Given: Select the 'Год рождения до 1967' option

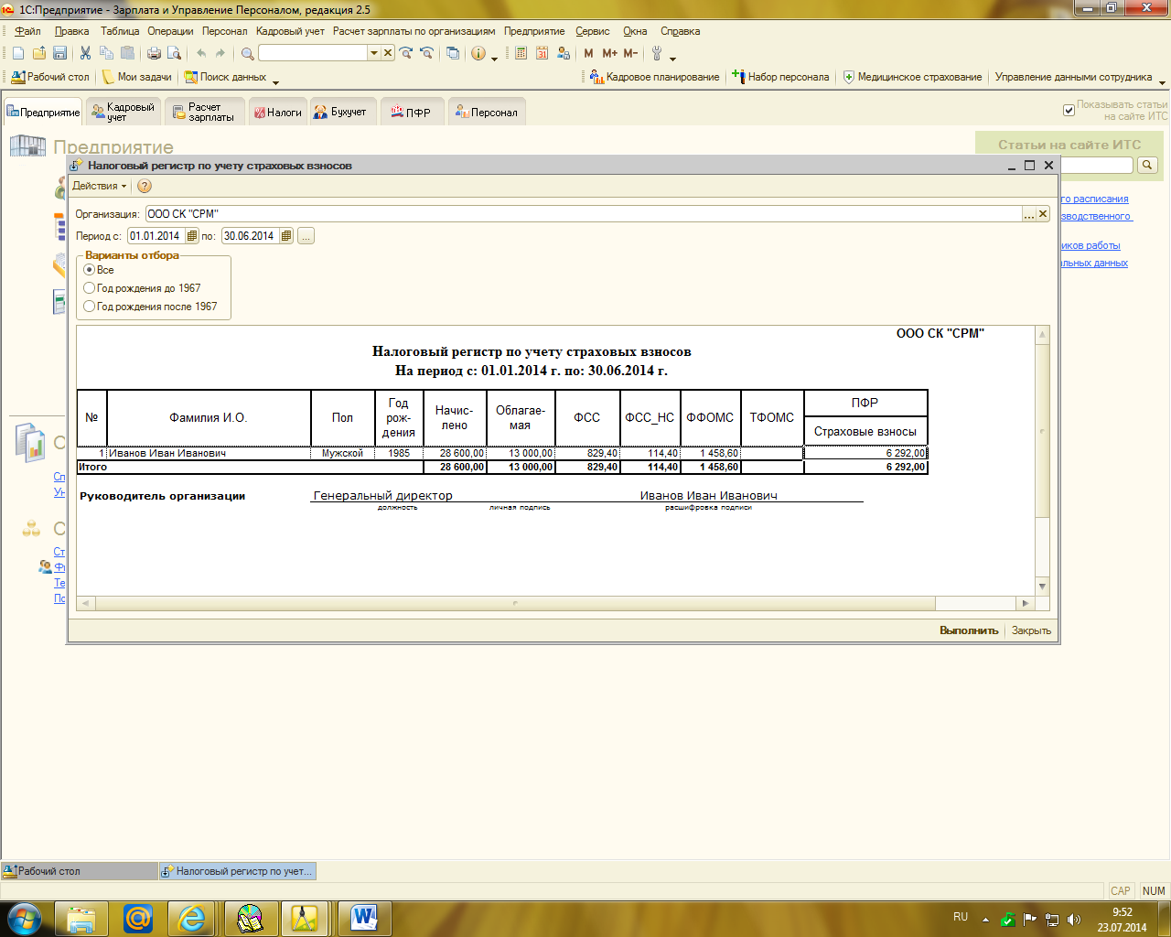Looking at the screenshot, I should click(90, 288).
